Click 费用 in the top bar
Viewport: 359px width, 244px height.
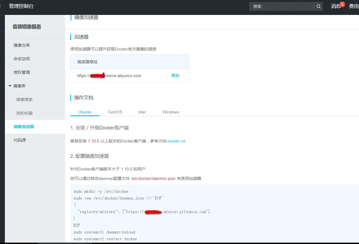tap(354, 6)
